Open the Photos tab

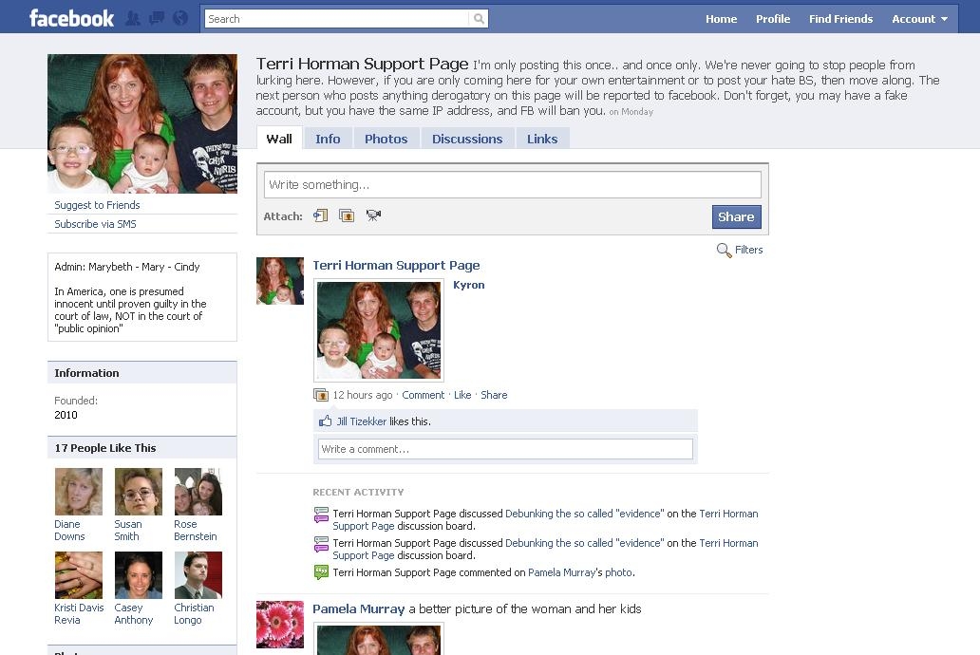[x=386, y=139]
